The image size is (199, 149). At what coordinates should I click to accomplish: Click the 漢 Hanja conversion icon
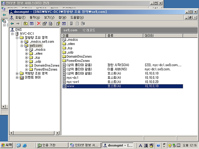(146, 145)
